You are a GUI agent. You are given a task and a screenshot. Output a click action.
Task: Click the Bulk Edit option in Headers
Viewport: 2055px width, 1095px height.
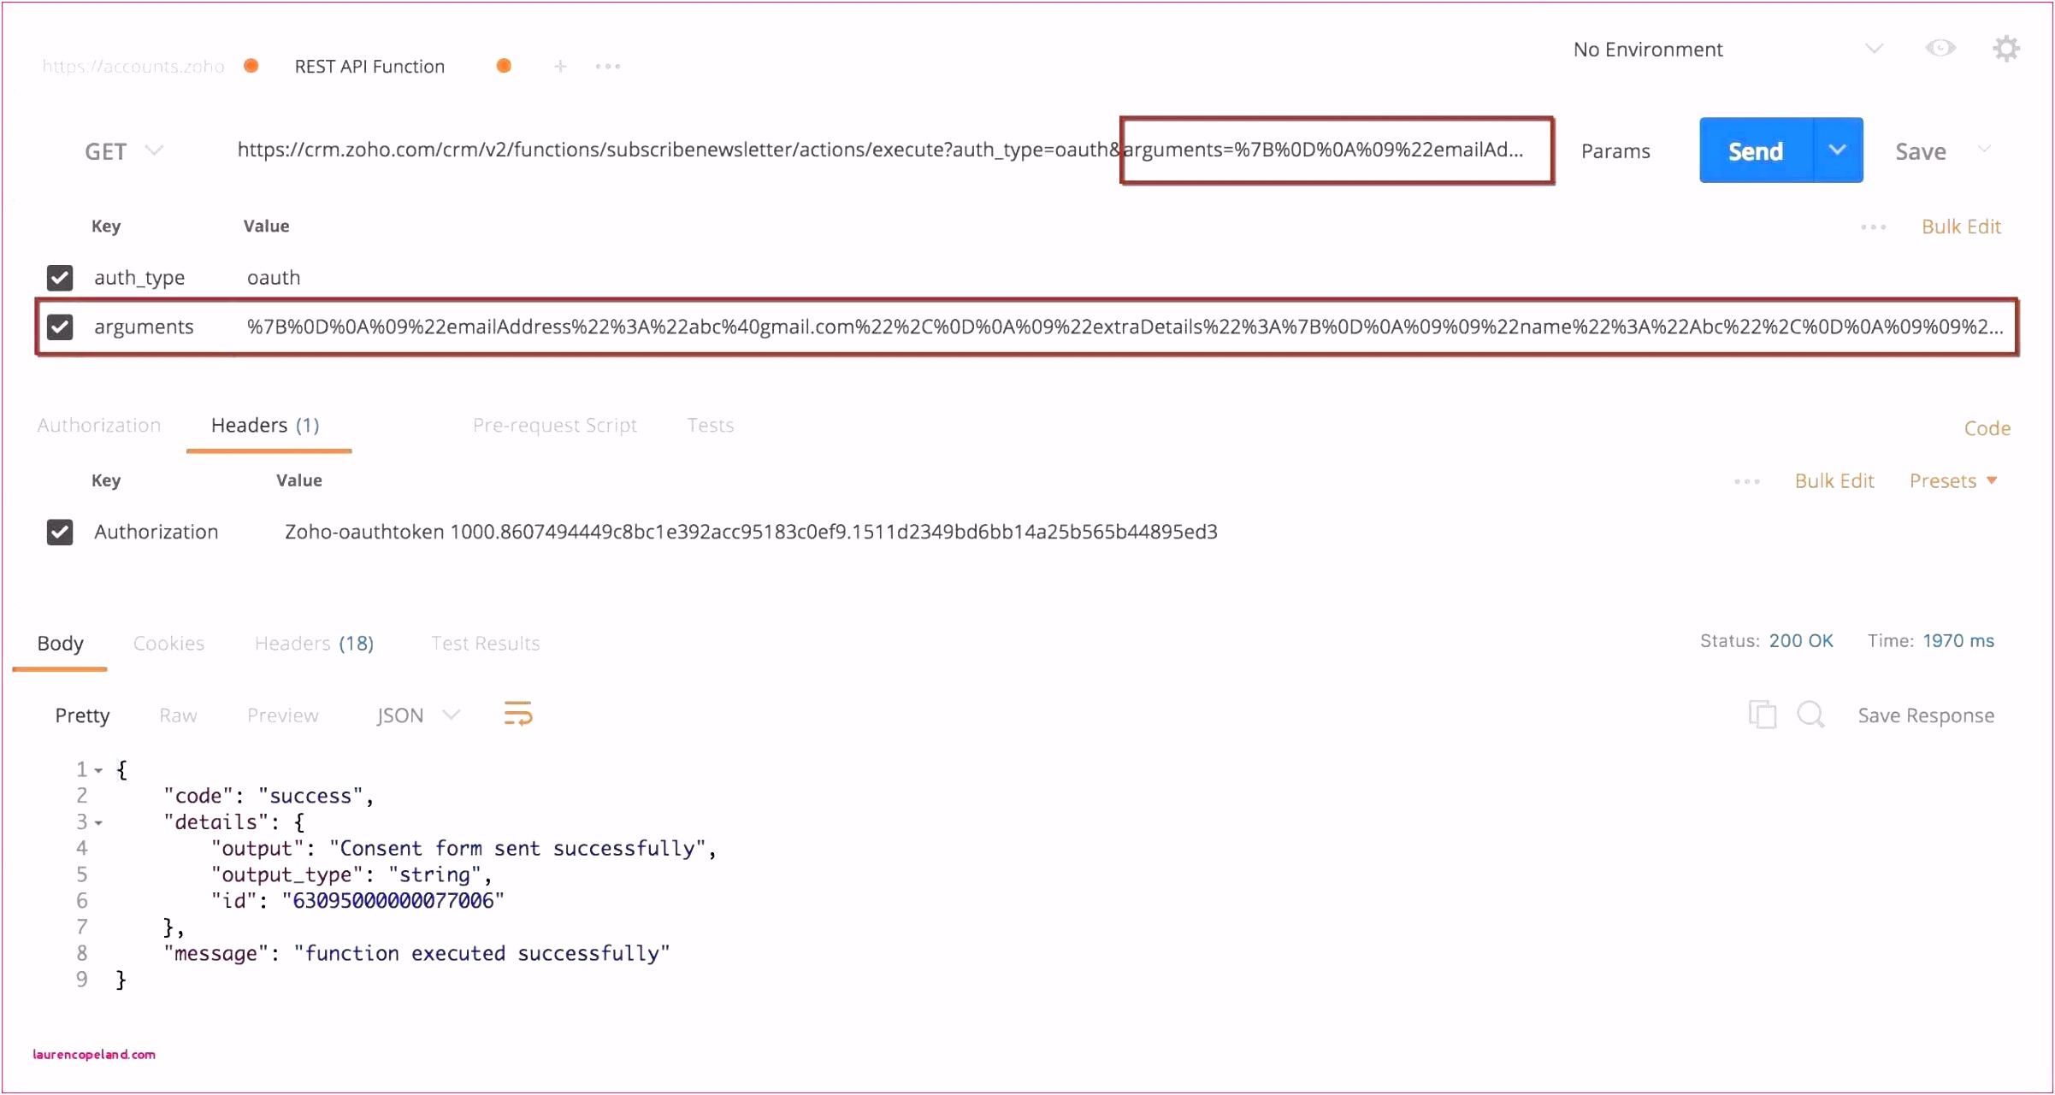1835,480
